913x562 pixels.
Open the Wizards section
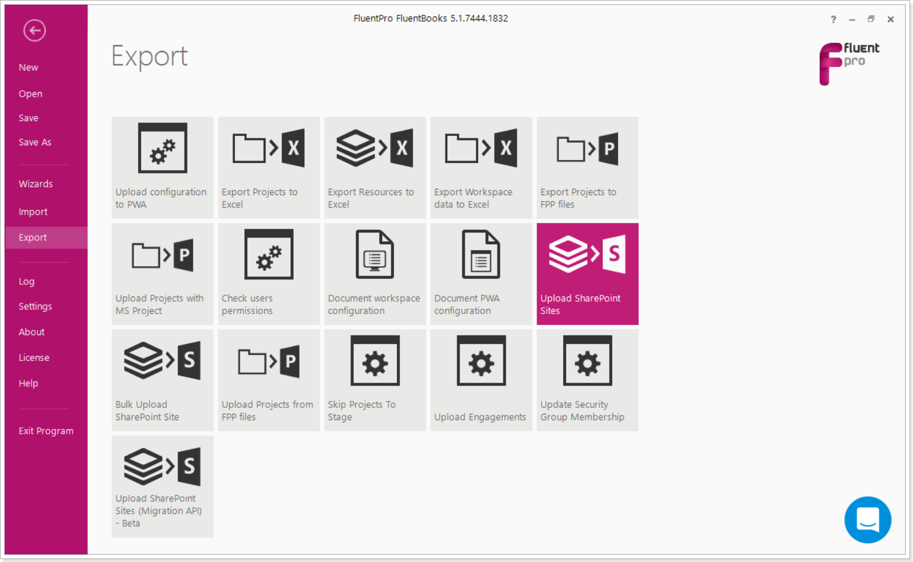tap(36, 184)
